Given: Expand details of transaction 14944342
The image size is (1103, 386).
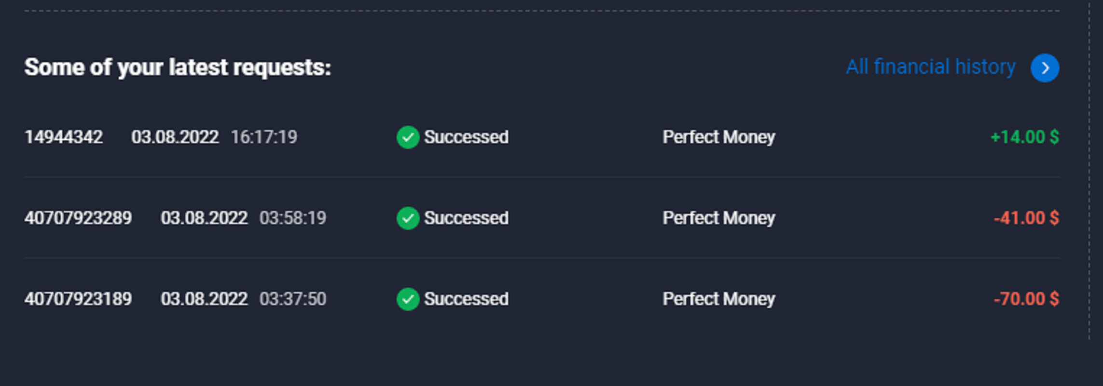Looking at the screenshot, I should coord(64,137).
